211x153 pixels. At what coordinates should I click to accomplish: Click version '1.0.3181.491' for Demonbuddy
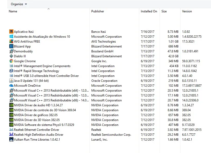tap(190, 51)
